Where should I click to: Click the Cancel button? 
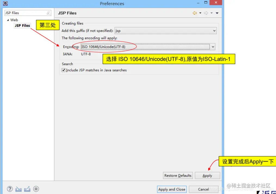click(x=203, y=189)
